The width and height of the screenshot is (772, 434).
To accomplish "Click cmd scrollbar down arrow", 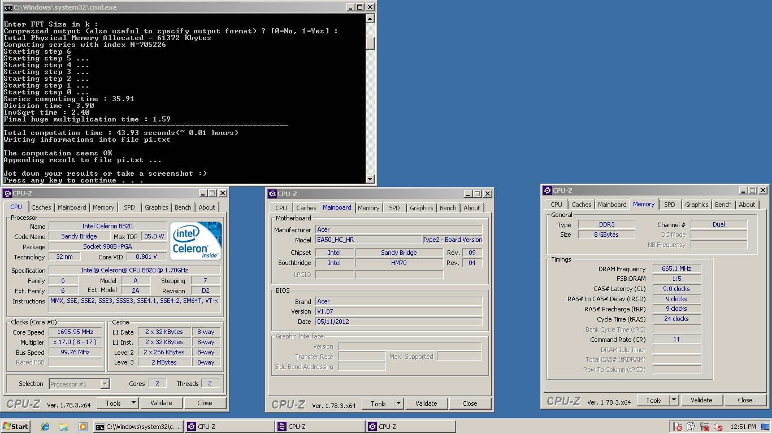I will pyautogui.click(x=370, y=179).
